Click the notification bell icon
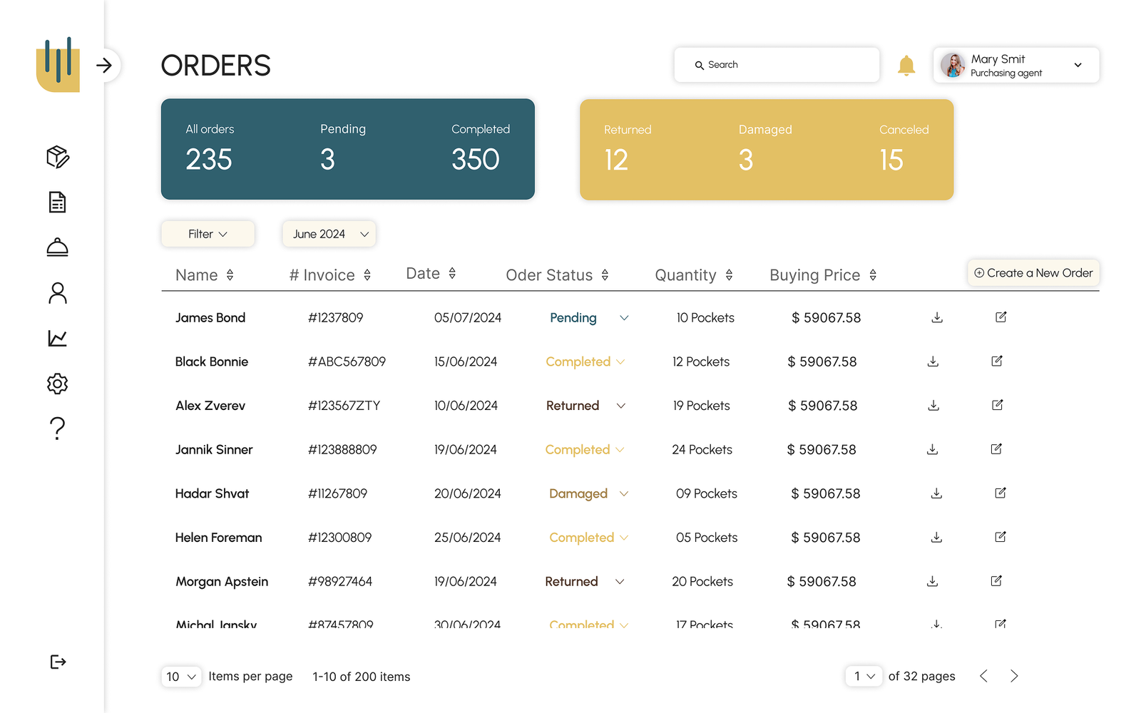 pyautogui.click(x=906, y=66)
